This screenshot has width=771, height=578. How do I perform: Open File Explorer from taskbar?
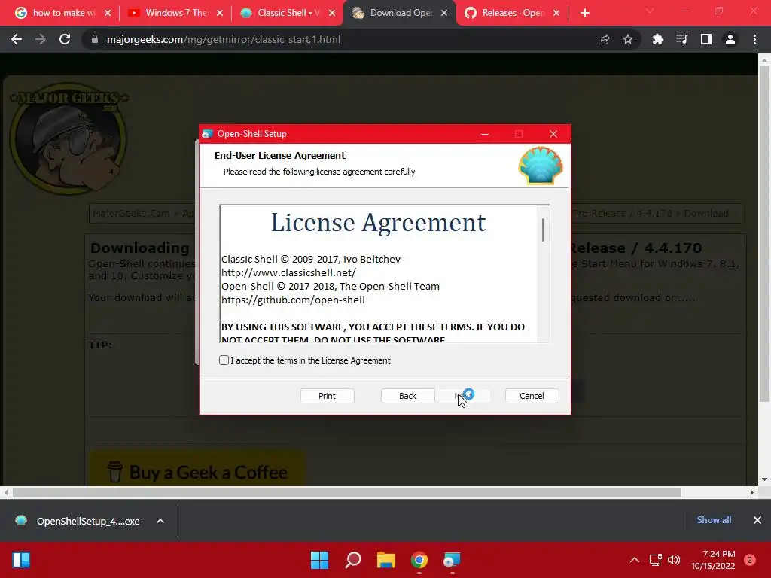386,560
